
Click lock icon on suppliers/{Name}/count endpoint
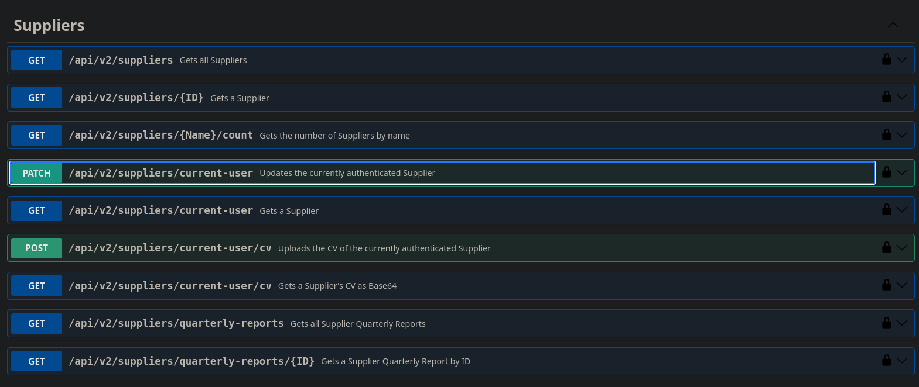click(886, 135)
